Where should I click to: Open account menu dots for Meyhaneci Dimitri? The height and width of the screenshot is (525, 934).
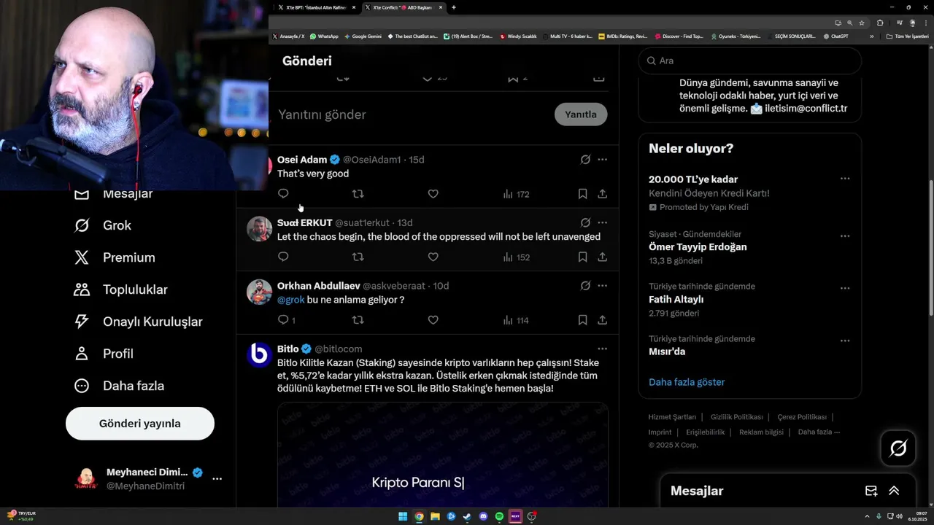click(x=217, y=479)
